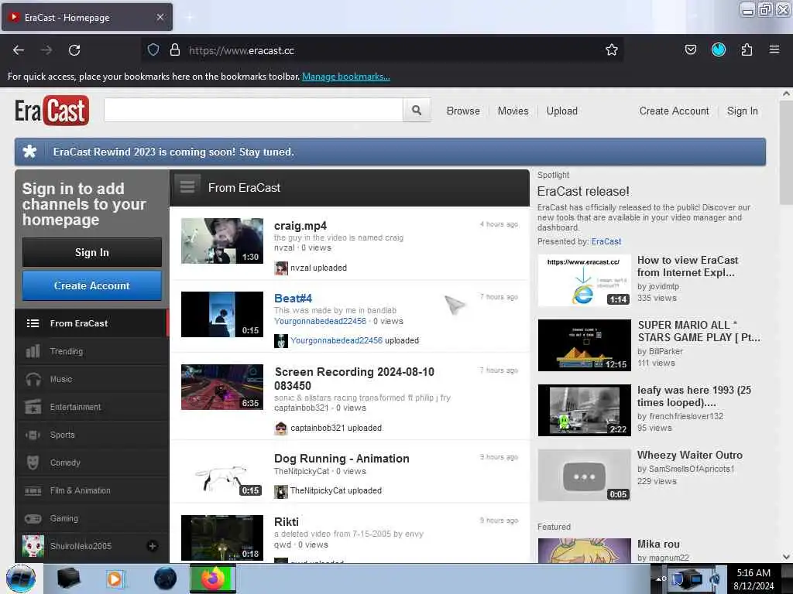Click the craig.mp4 title text

(300, 226)
